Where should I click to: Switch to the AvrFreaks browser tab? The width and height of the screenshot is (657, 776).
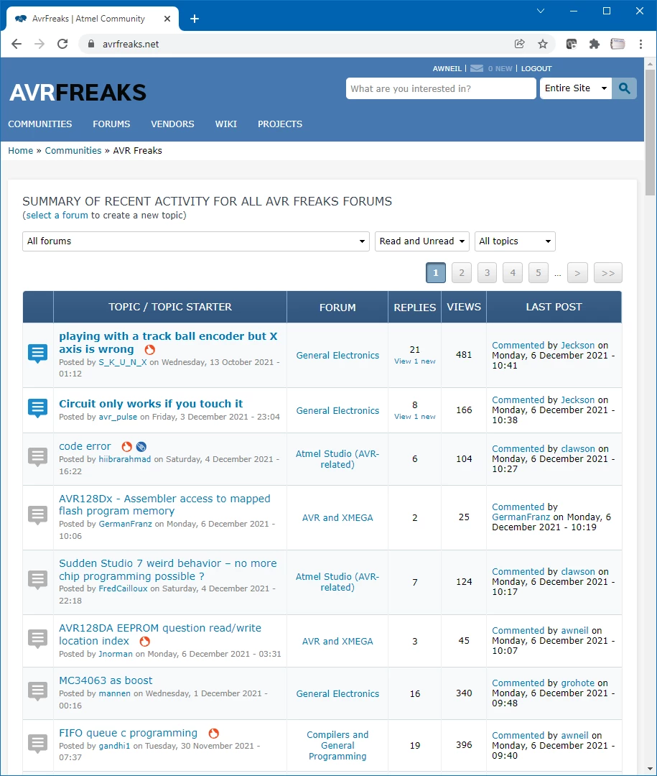93,19
